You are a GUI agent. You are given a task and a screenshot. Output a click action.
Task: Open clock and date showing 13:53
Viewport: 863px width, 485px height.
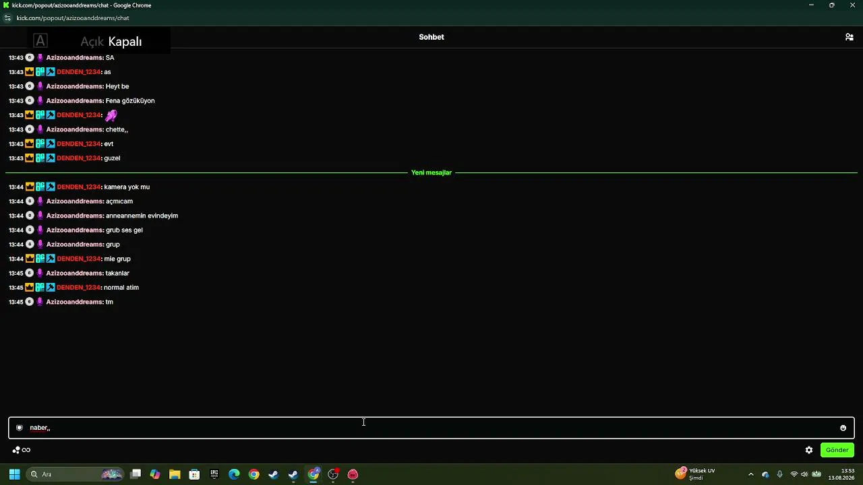(x=841, y=474)
